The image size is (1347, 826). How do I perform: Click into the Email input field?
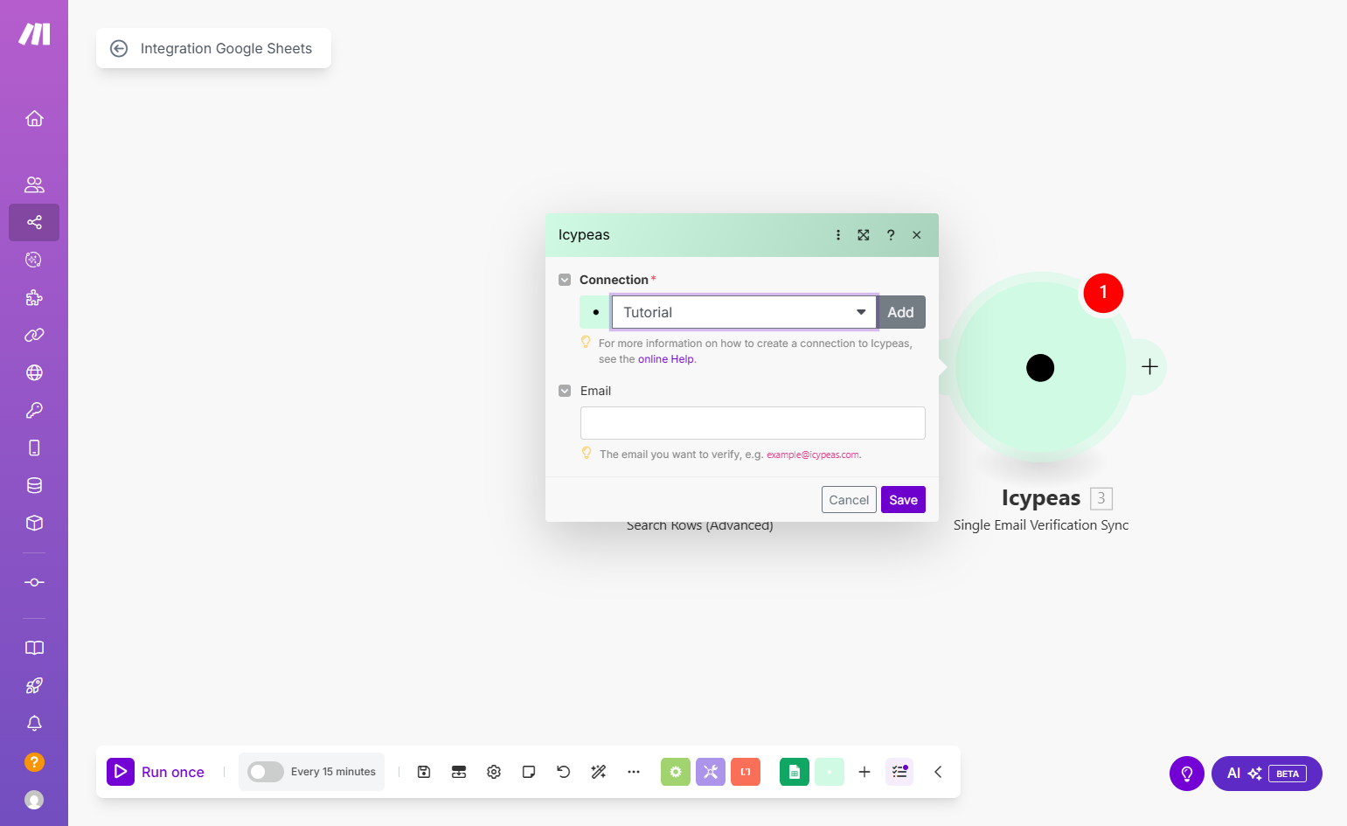[x=753, y=423]
